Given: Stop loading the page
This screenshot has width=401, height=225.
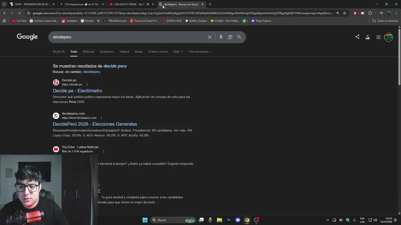Looking at the screenshot, I should pos(19,13).
